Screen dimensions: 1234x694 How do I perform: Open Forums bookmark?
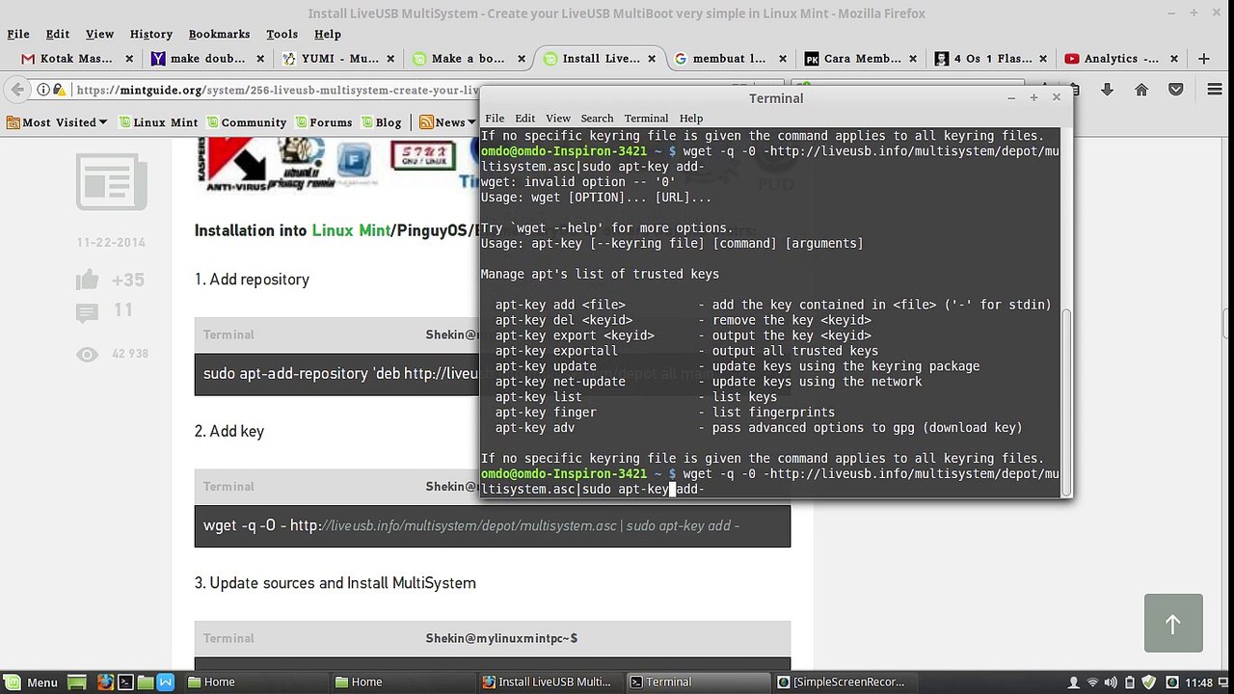pyautogui.click(x=323, y=122)
